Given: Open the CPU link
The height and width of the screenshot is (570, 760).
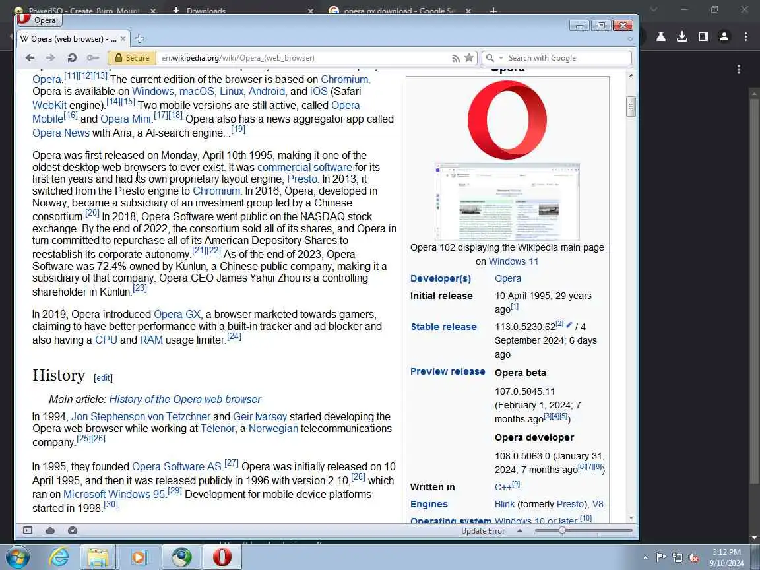Looking at the screenshot, I should tap(106, 340).
